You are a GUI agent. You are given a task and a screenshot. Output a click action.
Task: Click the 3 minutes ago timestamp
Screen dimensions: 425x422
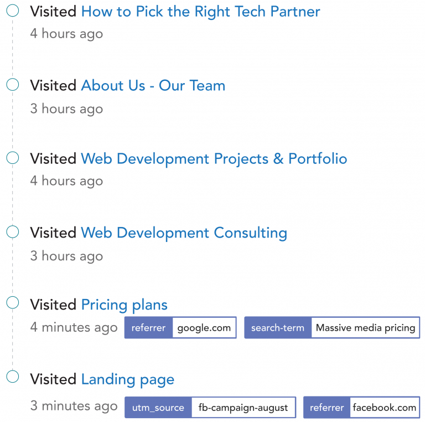point(74,406)
